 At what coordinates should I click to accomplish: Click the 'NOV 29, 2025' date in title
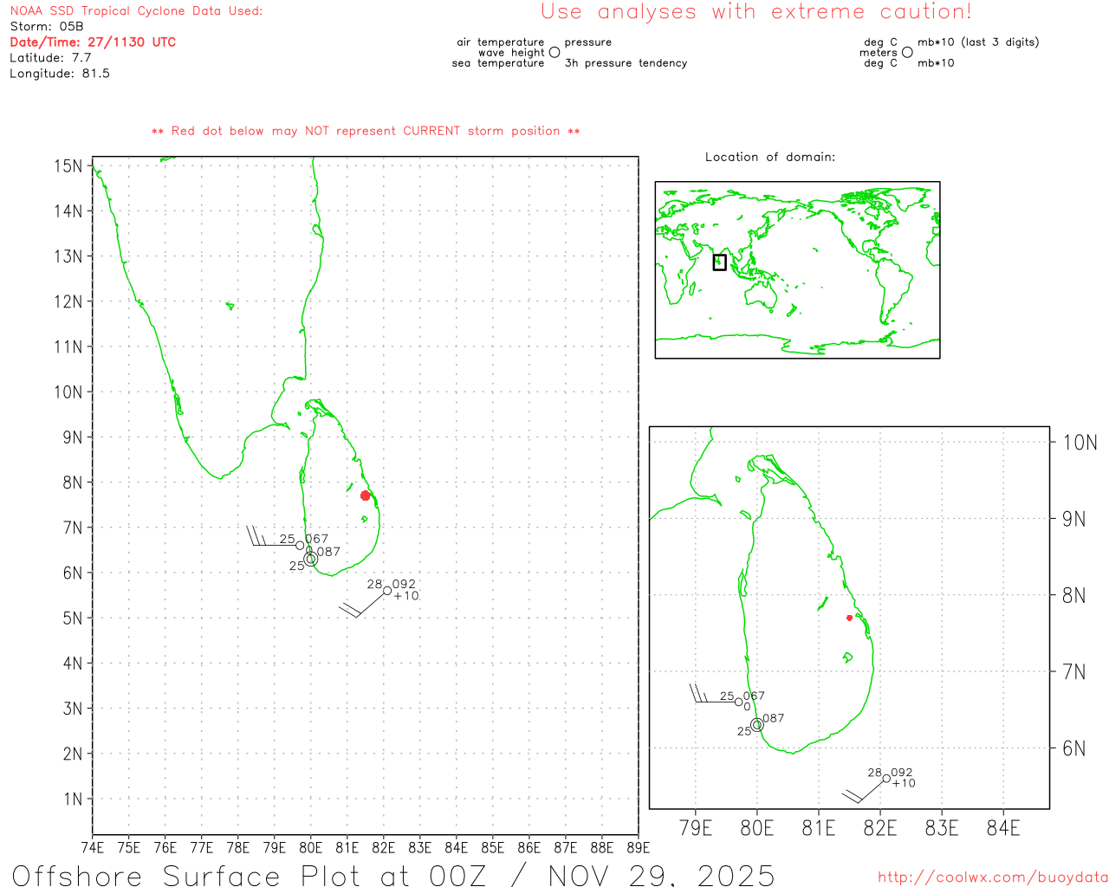tap(662, 876)
